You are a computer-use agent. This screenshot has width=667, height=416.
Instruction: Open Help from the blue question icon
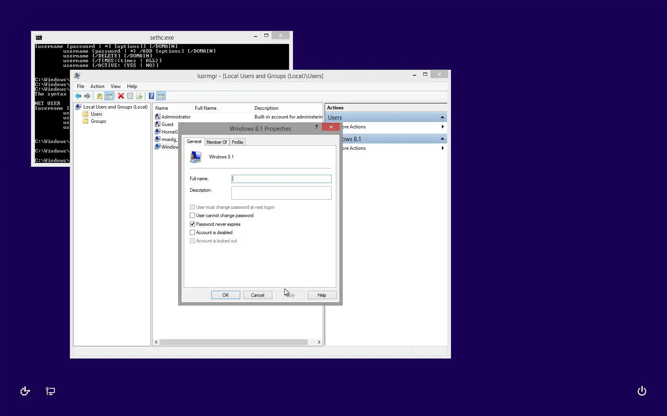pyautogui.click(x=151, y=96)
